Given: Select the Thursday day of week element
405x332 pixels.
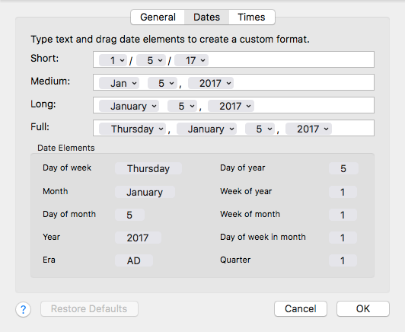Looking at the screenshot, I should point(148,168).
